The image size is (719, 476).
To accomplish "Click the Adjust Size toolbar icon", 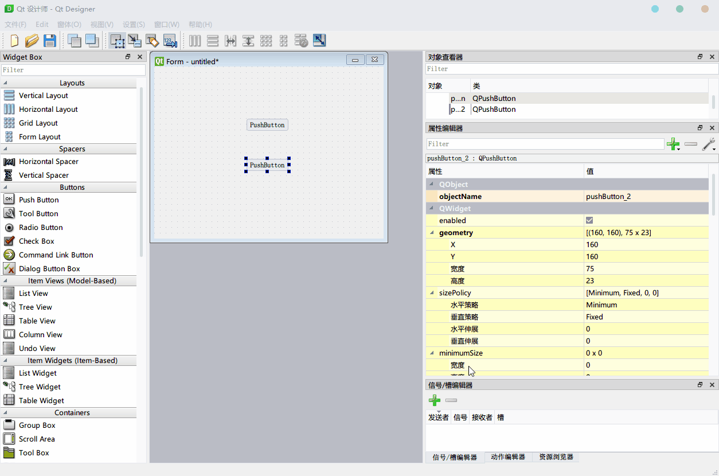I will pyautogui.click(x=319, y=40).
